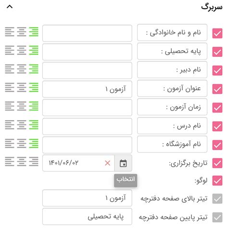The image size is (228, 232).
Task: Set center alignment for the پایه تحصیلی row
Action: [22, 50]
